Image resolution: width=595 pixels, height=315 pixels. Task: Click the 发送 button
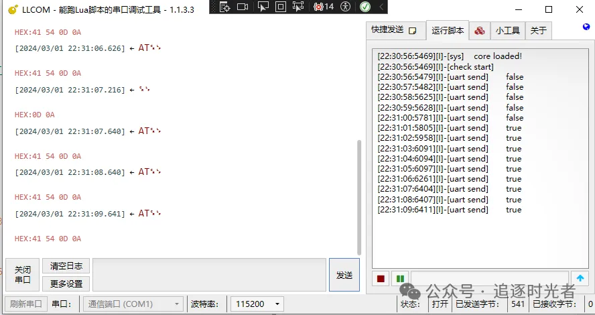(x=344, y=275)
